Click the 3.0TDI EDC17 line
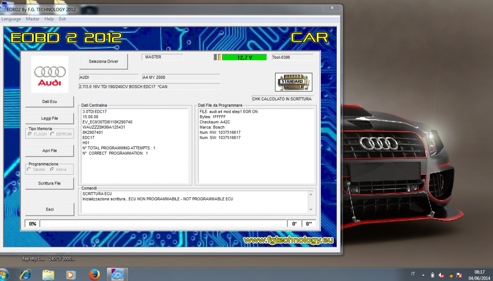Viewport: 493px width, 281px height. pos(95,112)
